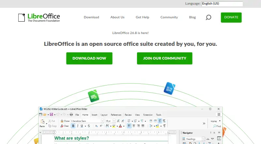This screenshot has width=261, height=144.
Task: Click the Navigator next heading down arrow
Action: coord(212,139)
